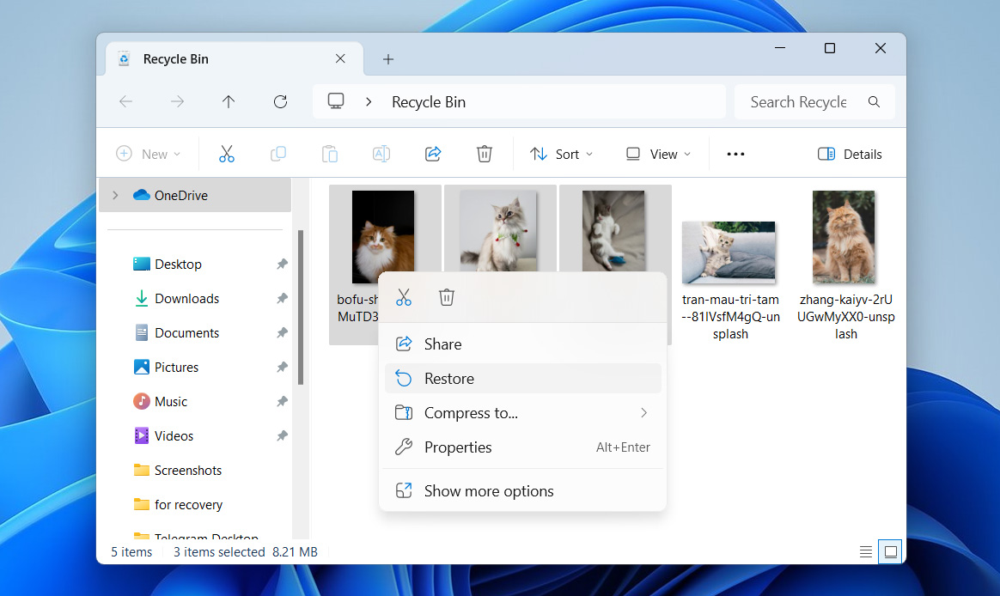The width and height of the screenshot is (1000, 596).
Task: Open a new tab with the plus button
Action: [x=387, y=59]
